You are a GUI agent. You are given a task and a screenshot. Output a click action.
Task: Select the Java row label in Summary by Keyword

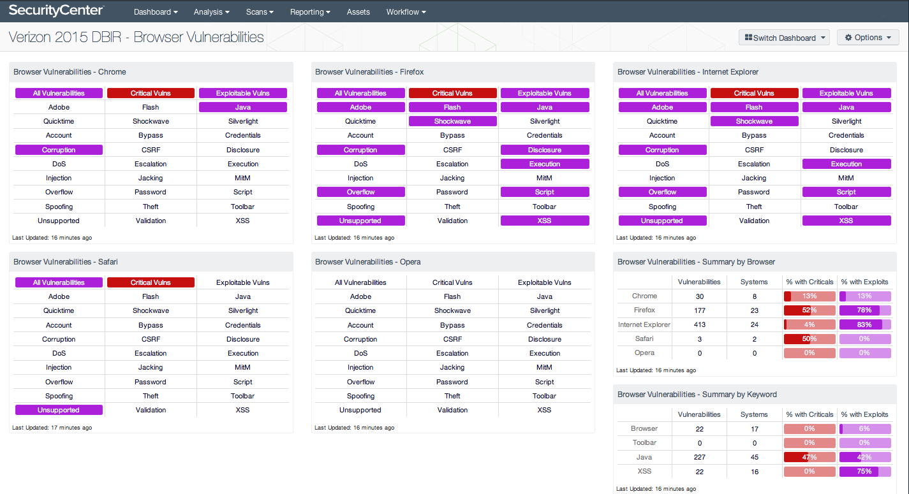[644, 457]
